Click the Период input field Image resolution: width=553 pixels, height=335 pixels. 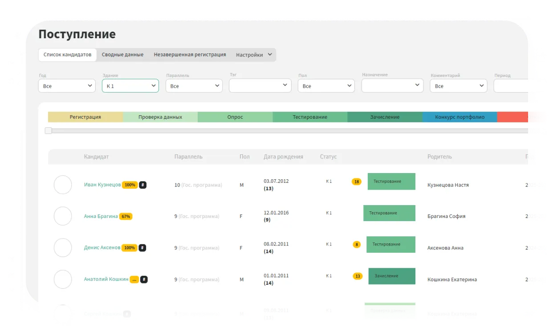click(x=519, y=86)
